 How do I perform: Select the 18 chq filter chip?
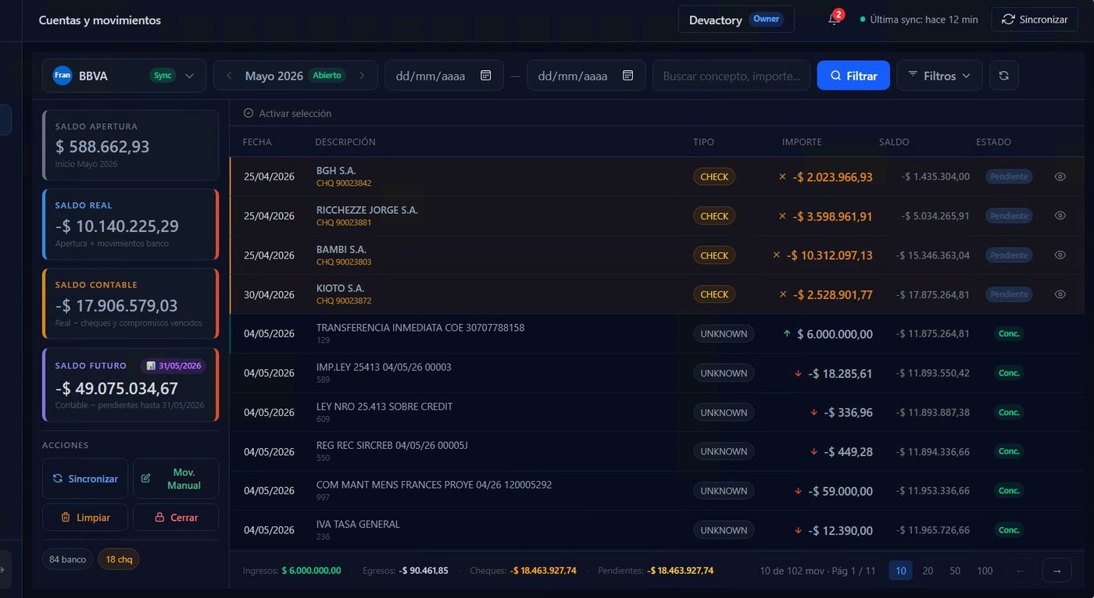coord(119,559)
